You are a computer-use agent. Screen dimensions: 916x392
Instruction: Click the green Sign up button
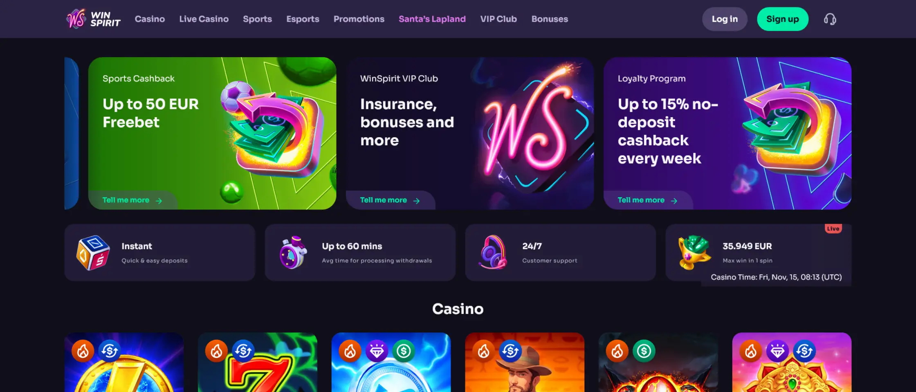click(x=783, y=19)
